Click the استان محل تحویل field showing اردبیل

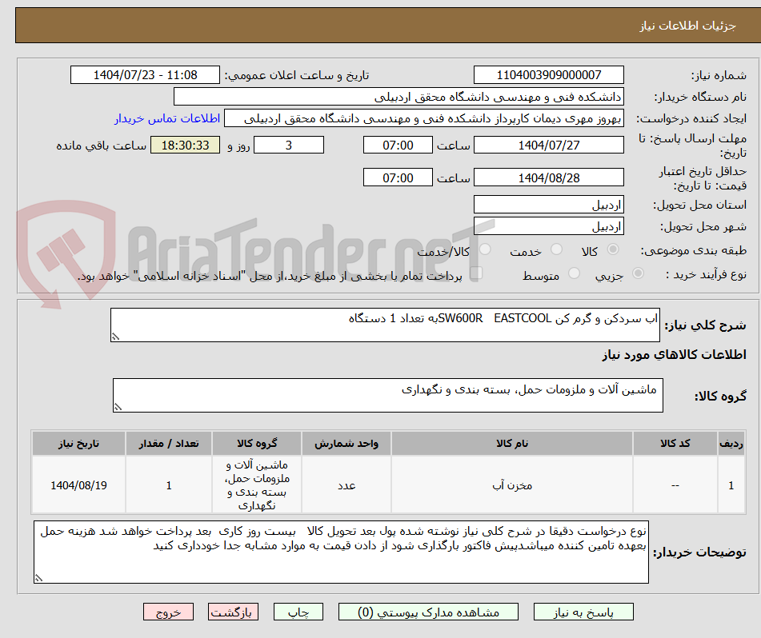tap(549, 204)
